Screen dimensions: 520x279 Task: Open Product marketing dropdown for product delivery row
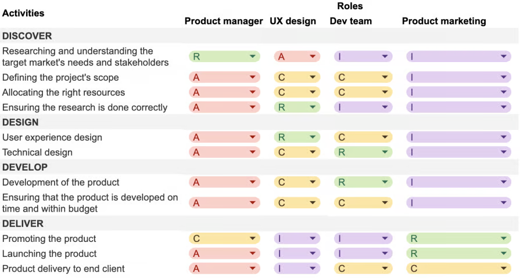point(458,269)
